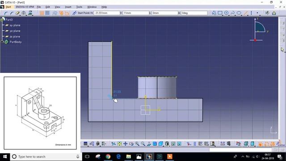Toggle Construction/Standard Element mode
Viewport: 286px width, 161px height.
[x=55, y=13]
